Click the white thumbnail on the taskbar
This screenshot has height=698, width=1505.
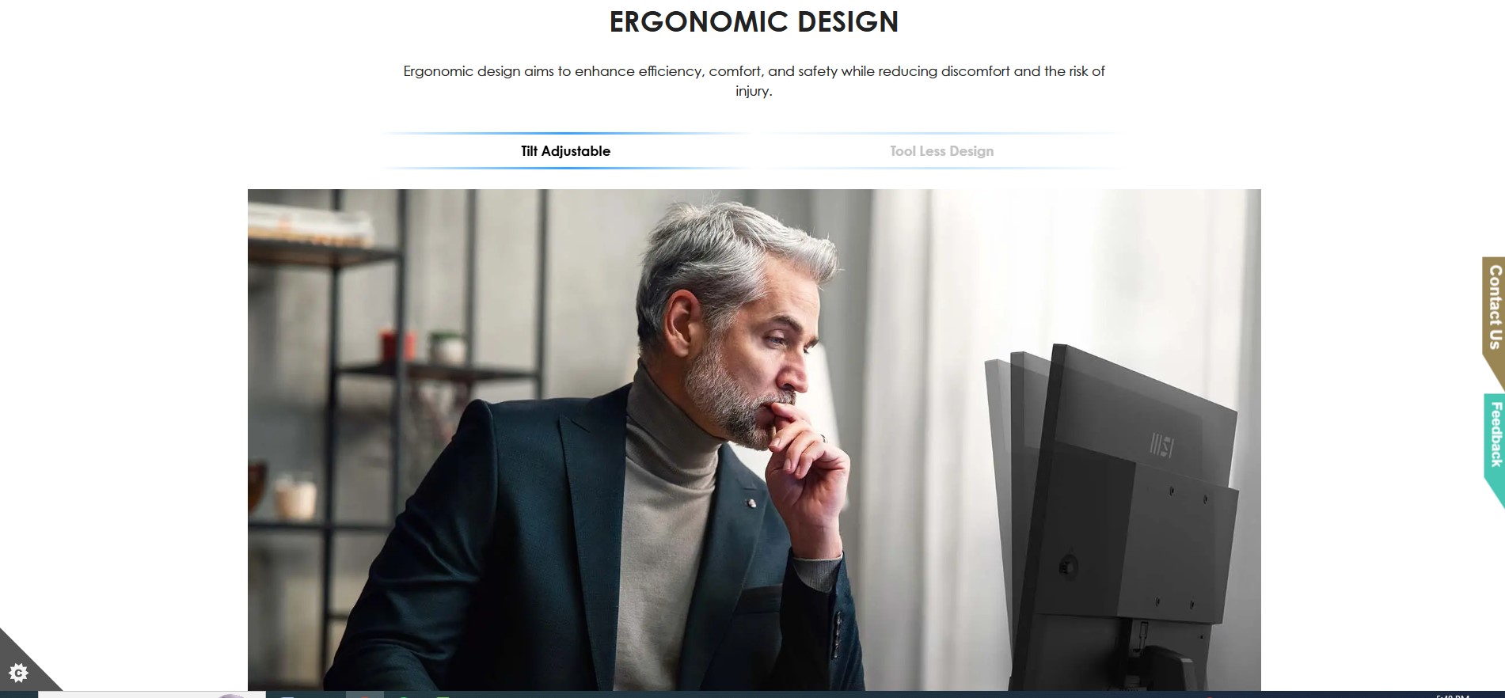click(152, 695)
